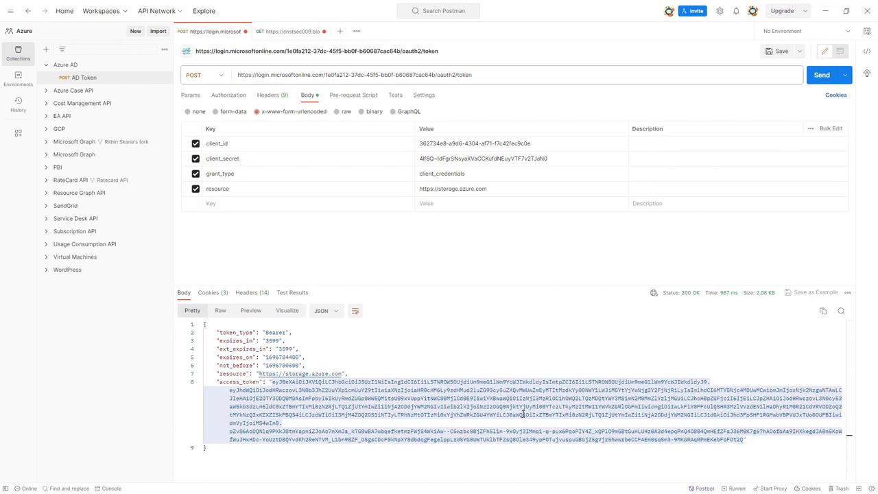878x494 pixels.
Task: Switch to the Params tab
Action: [x=191, y=95]
